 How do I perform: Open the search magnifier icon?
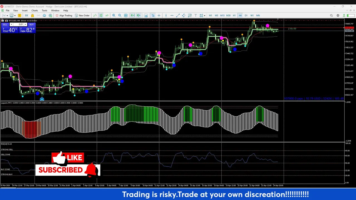click(x=331, y=16)
